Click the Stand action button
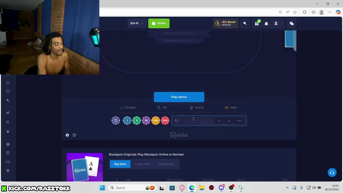The image size is (343, 193). coord(196,107)
